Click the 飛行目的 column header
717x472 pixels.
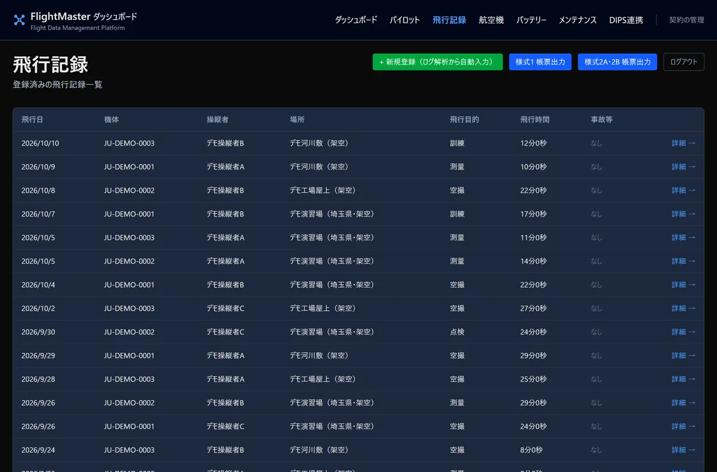464,120
